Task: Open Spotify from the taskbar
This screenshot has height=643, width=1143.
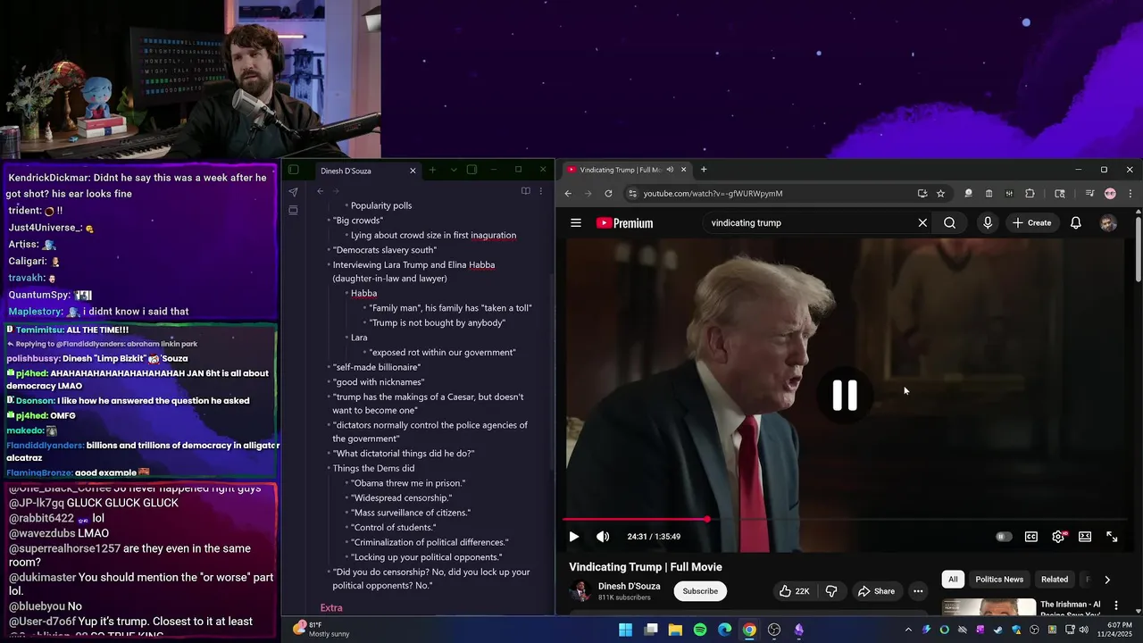Action: coord(700,630)
